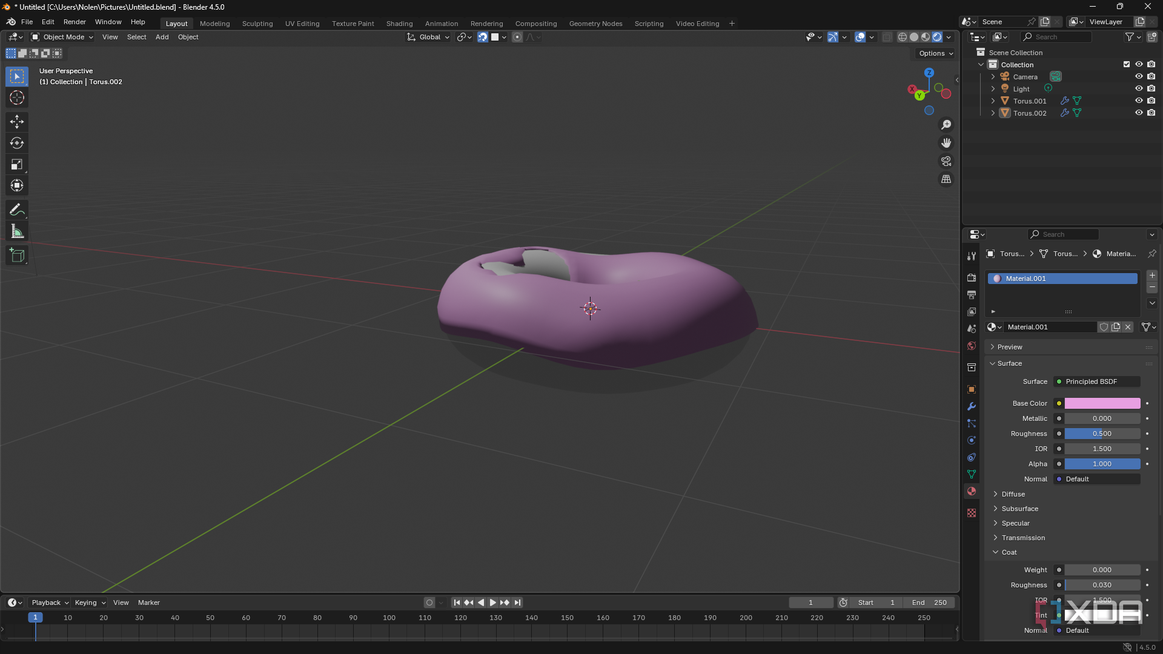1163x654 pixels.
Task: Switch to wireframe viewport shading
Action: [x=903, y=37]
